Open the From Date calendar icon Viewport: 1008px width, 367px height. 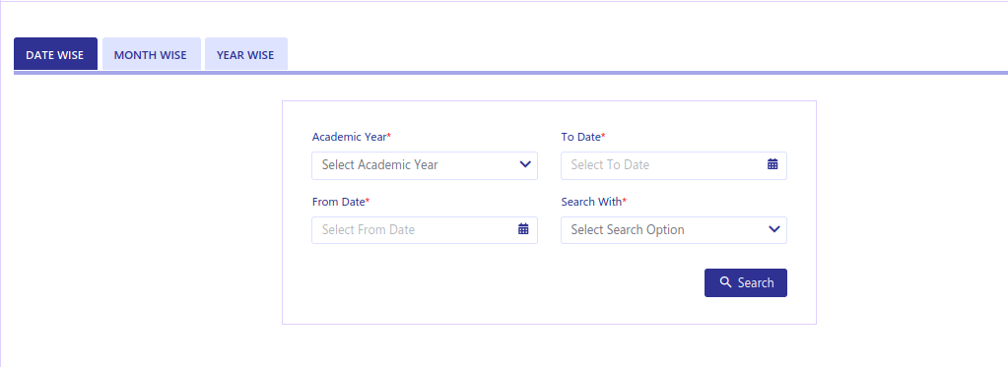523,229
